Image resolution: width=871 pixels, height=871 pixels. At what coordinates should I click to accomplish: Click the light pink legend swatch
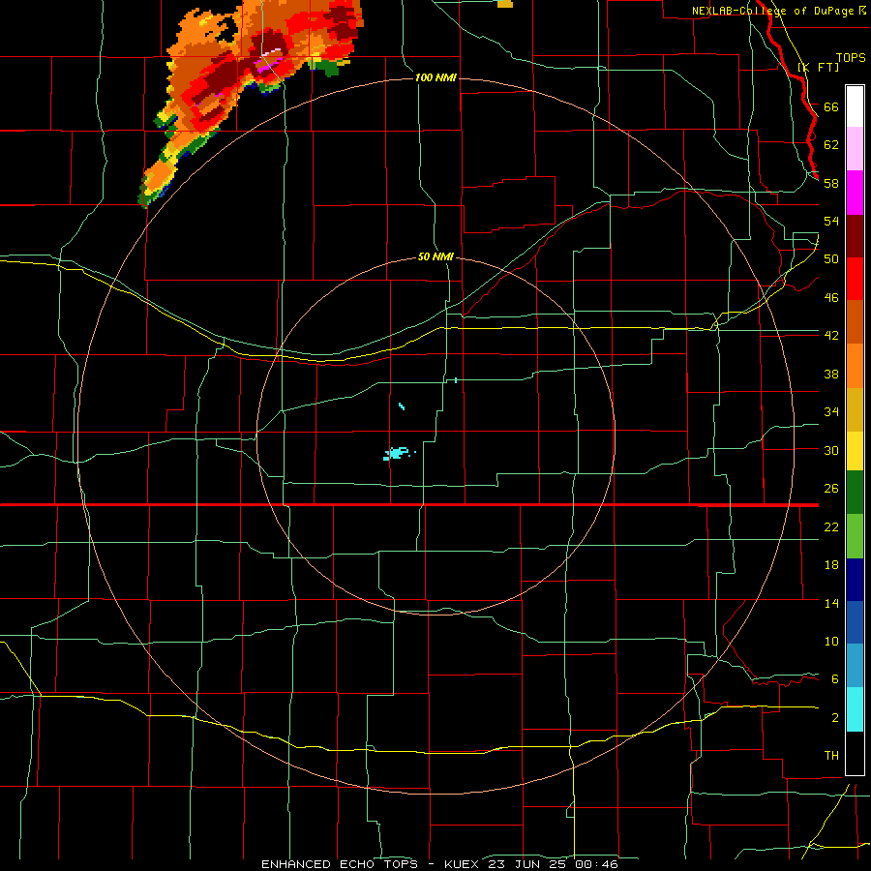pos(855,149)
